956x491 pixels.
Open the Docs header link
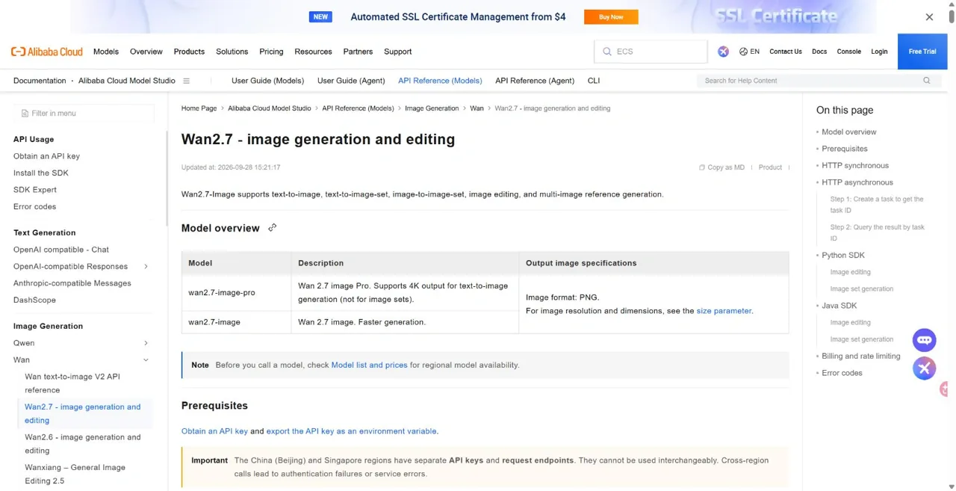point(819,52)
